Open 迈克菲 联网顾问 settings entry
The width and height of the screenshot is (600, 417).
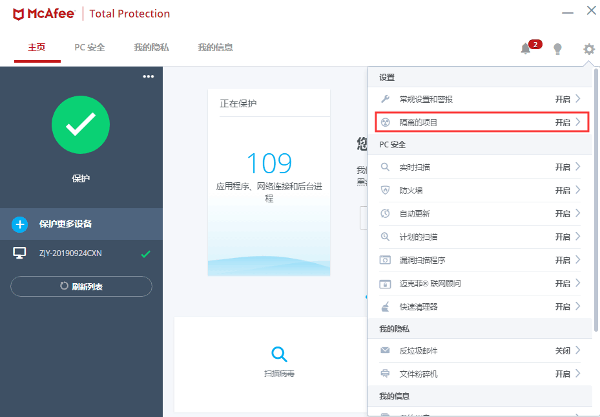480,284
